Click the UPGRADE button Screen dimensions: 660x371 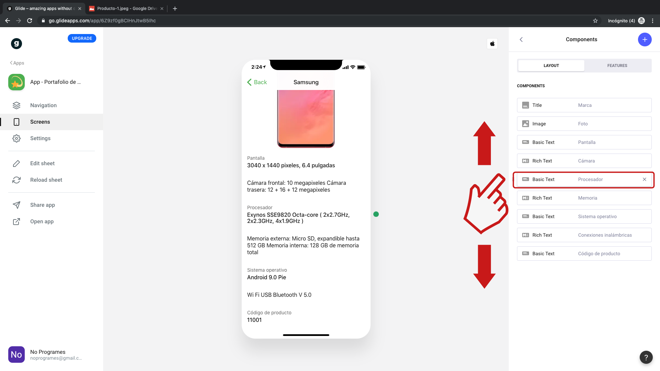tap(82, 38)
